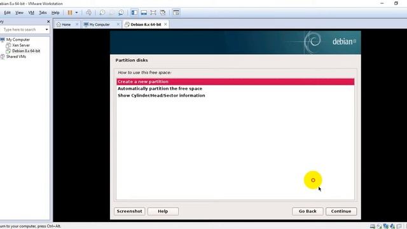Select Automatically partition the free space
407x229 pixels.
click(x=235, y=88)
